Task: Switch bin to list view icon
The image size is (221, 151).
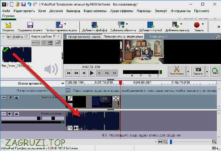Action: tap(50, 43)
